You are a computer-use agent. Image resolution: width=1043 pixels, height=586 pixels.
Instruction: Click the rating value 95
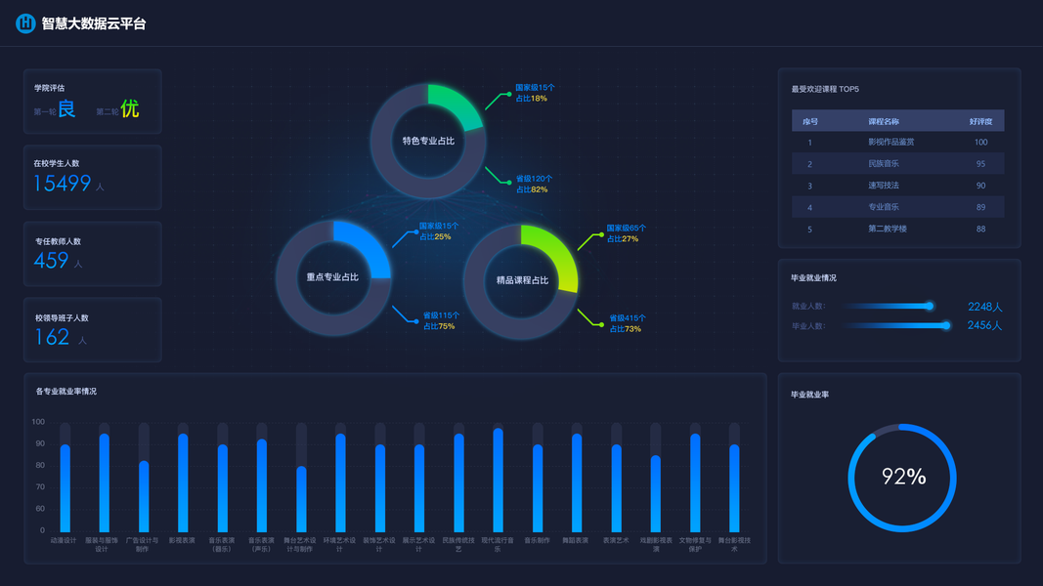point(980,163)
